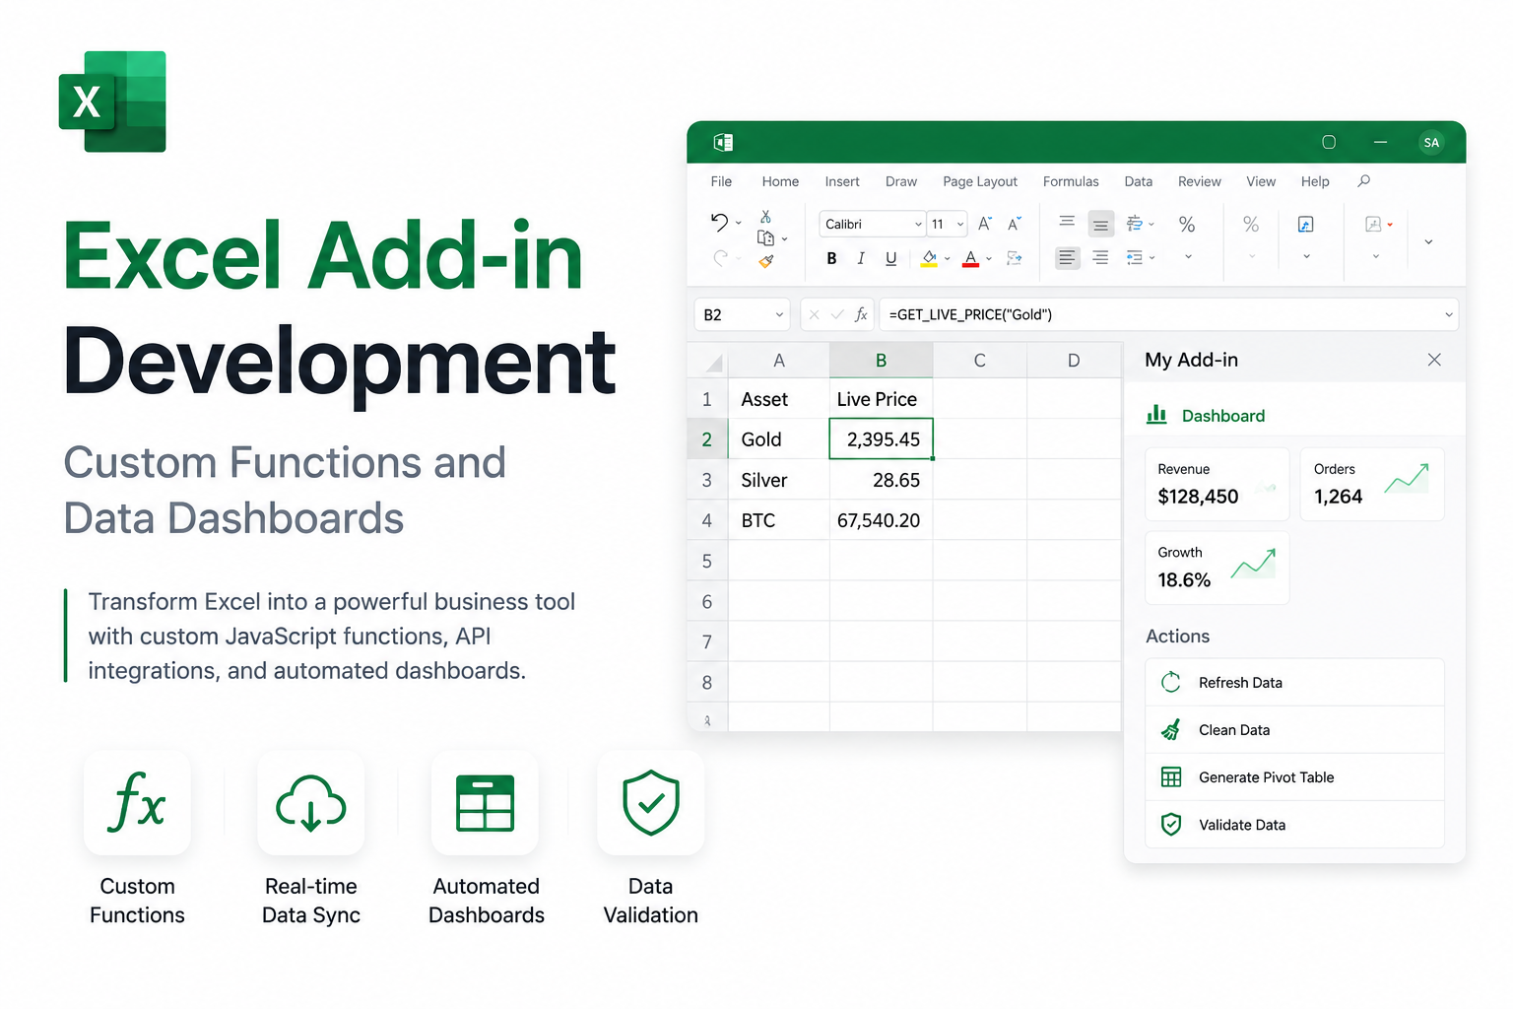This screenshot has height=1009, width=1513.
Task: Decrease font size with smaller A icon
Action: coord(1015,224)
